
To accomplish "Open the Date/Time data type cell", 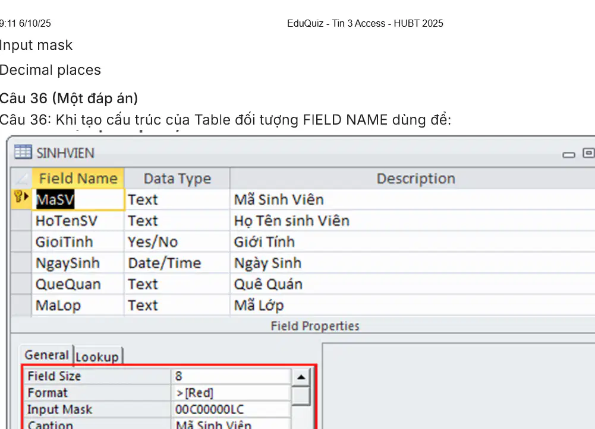I will pos(177,263).
